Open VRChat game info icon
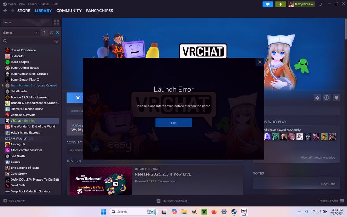 coord(327,98)
